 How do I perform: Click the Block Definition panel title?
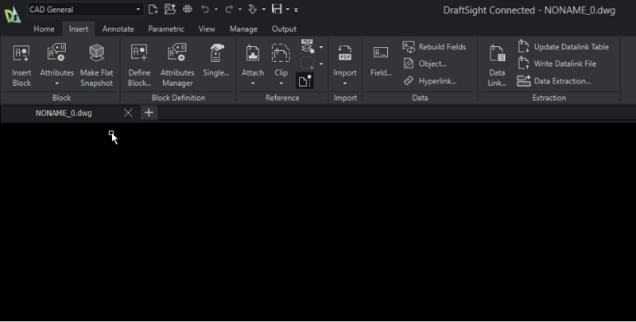pos(178,98)
